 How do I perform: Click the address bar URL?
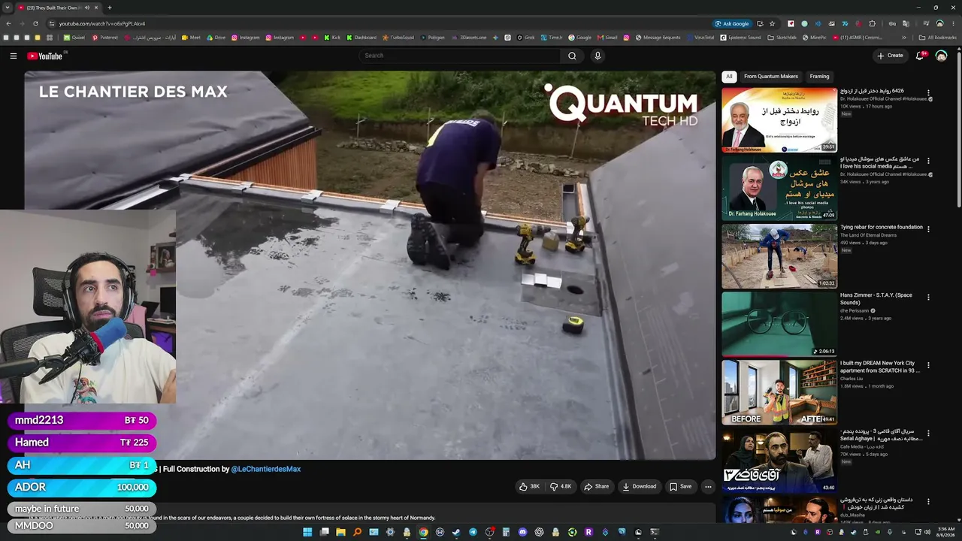pyautogui.click(x=102, y=23)
